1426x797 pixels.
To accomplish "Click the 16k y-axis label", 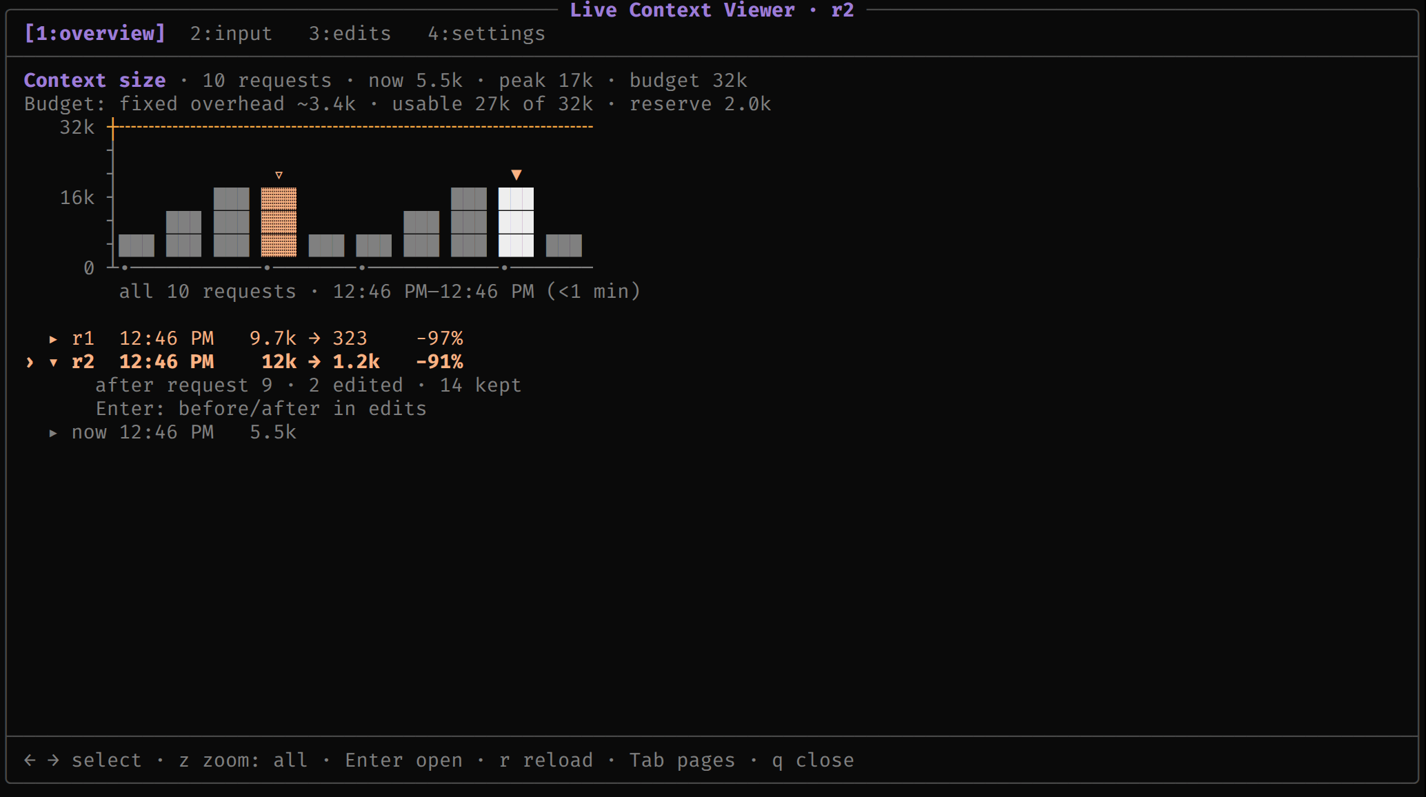I will click(x=77, y=197).
